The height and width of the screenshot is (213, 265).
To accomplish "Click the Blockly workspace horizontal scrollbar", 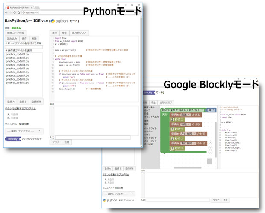I will [x=188, y=168].
